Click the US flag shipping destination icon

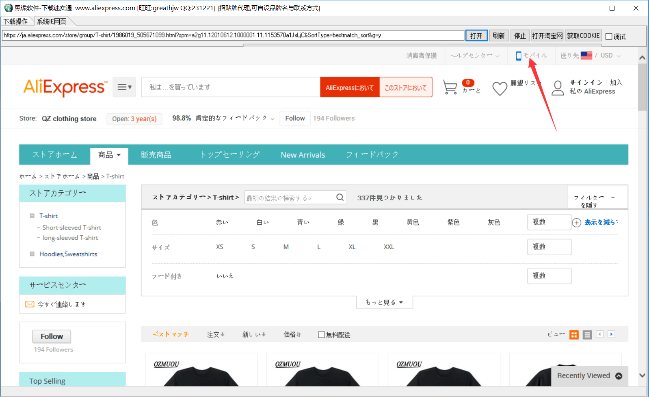click(x=586, y=56)
